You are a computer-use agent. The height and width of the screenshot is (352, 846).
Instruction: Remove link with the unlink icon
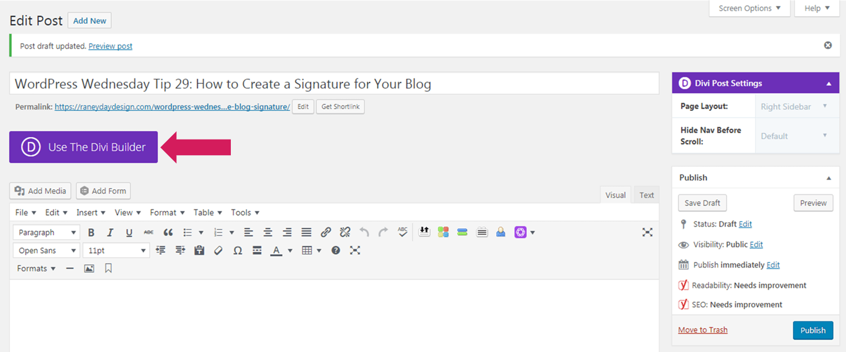point(345,233)
